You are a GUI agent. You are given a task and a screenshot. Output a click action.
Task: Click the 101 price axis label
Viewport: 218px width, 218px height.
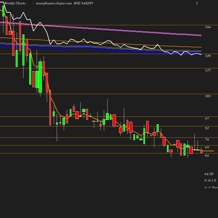coord(208,96)
